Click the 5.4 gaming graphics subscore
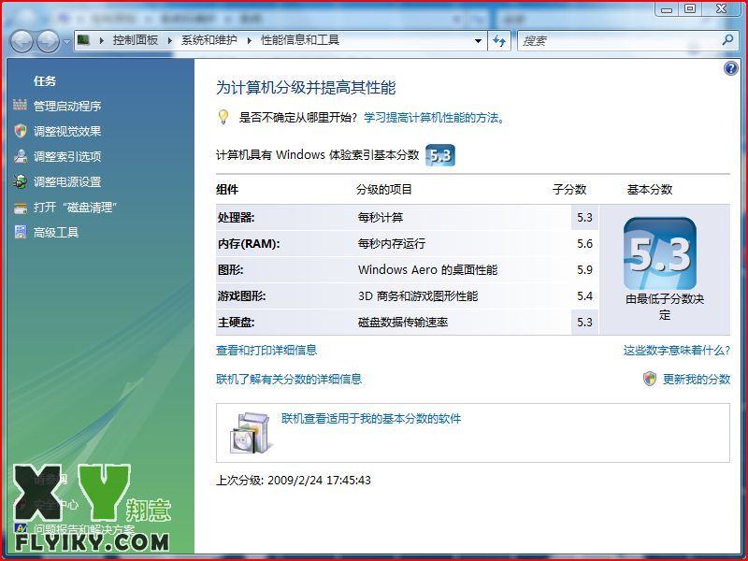 pos(584,296)
